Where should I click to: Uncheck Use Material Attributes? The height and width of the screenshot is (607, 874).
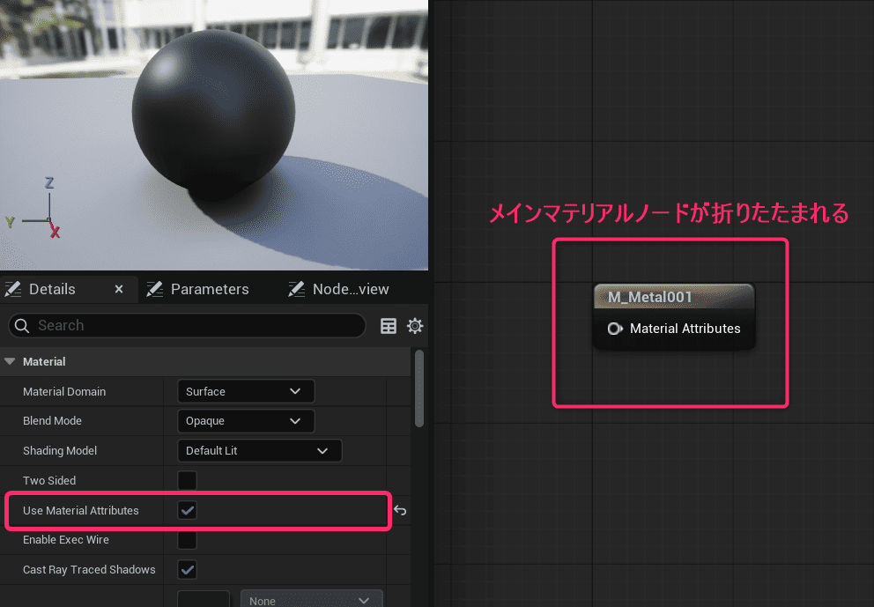[x=188, y=510]
